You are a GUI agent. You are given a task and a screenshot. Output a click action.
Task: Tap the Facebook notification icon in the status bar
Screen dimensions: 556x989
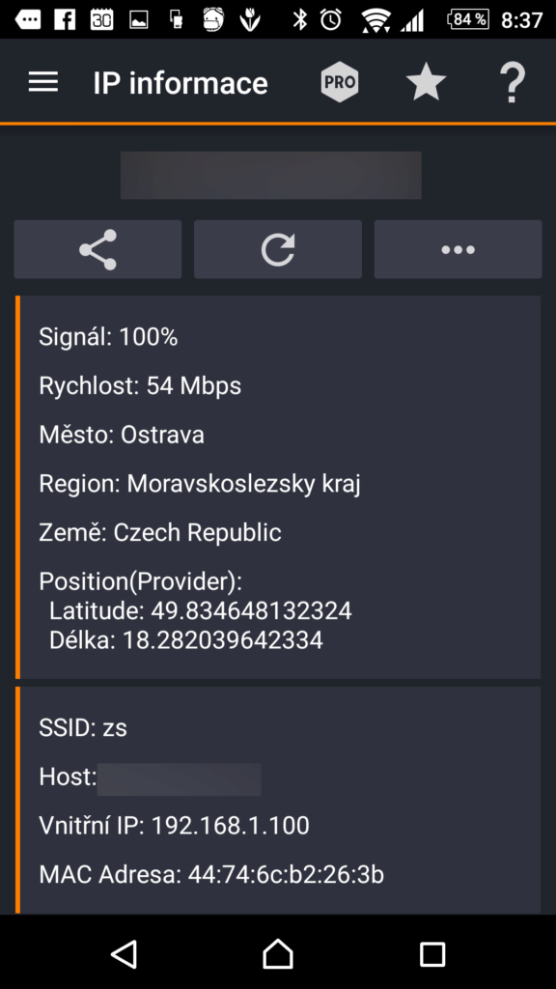65,19
